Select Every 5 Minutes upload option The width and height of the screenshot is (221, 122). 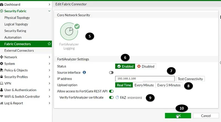169,85
